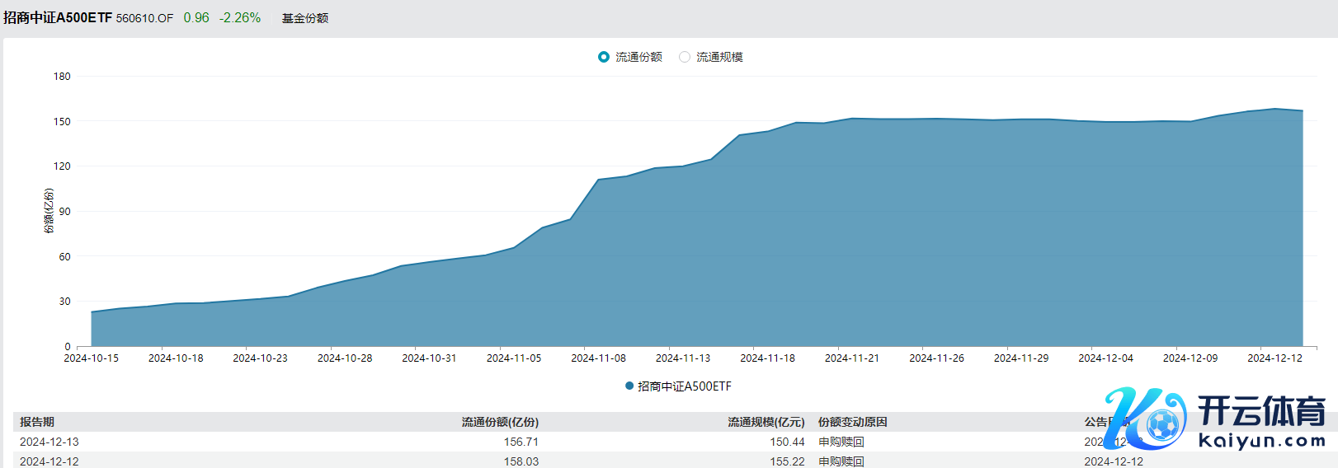Click 申购赎回 in the 2024-12-13 row

(841, 442)
